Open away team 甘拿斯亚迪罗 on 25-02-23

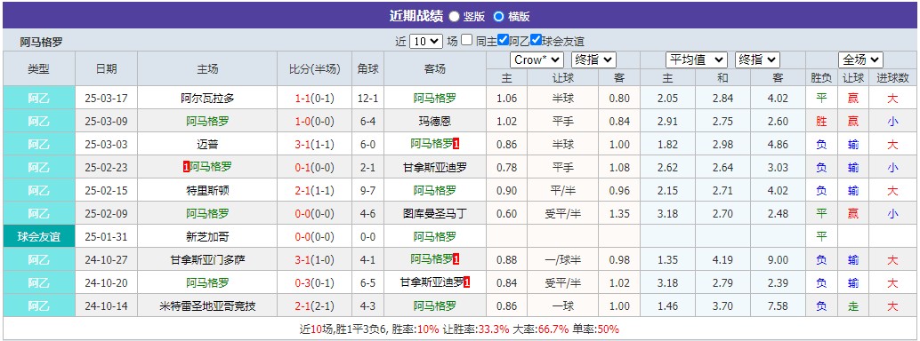[435, 168]
